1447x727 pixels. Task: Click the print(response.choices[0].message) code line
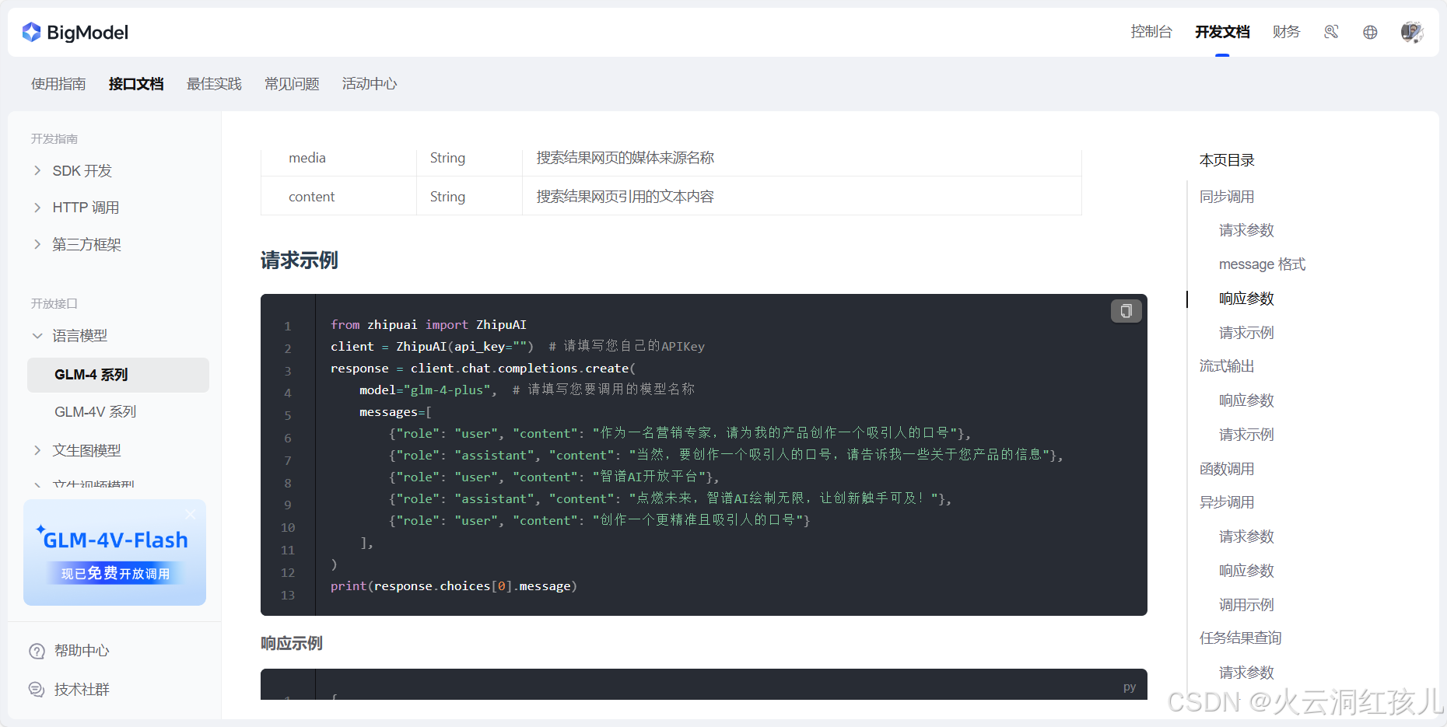click(x=454, y=586)
